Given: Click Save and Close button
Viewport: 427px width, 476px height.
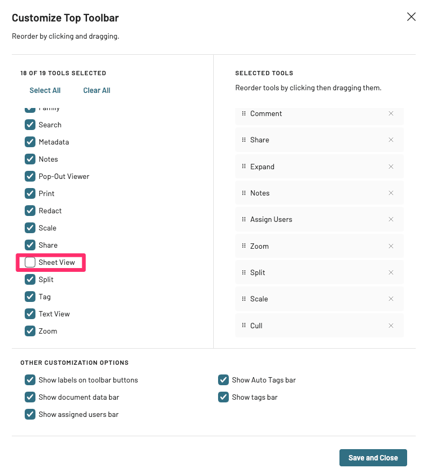Looking at the screenshot, I should 373,458.
